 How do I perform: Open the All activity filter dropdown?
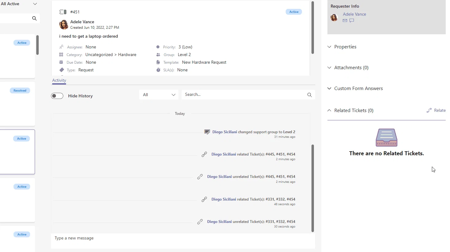coord(158,95)
